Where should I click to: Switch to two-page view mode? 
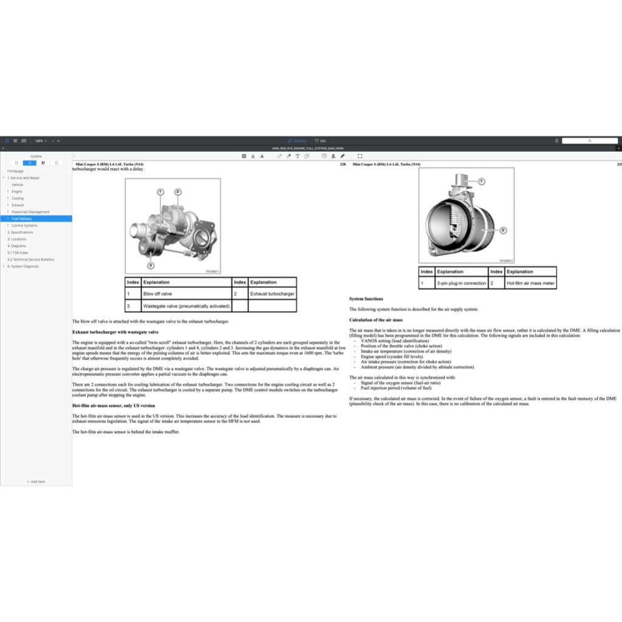[x=24, y=140]
